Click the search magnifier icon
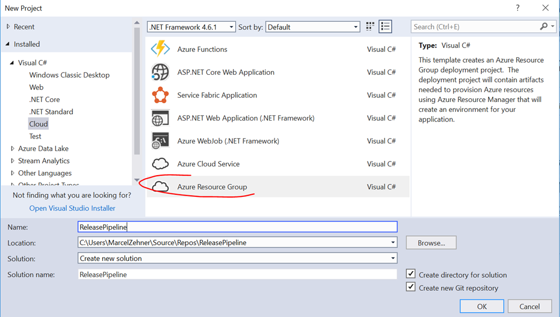The width and height of the screenshot is (560, 317). (x=544, y=27)
